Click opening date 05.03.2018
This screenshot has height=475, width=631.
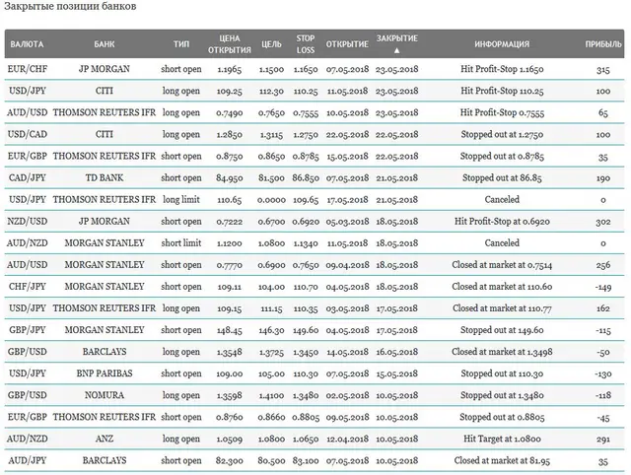pos(347,222)
